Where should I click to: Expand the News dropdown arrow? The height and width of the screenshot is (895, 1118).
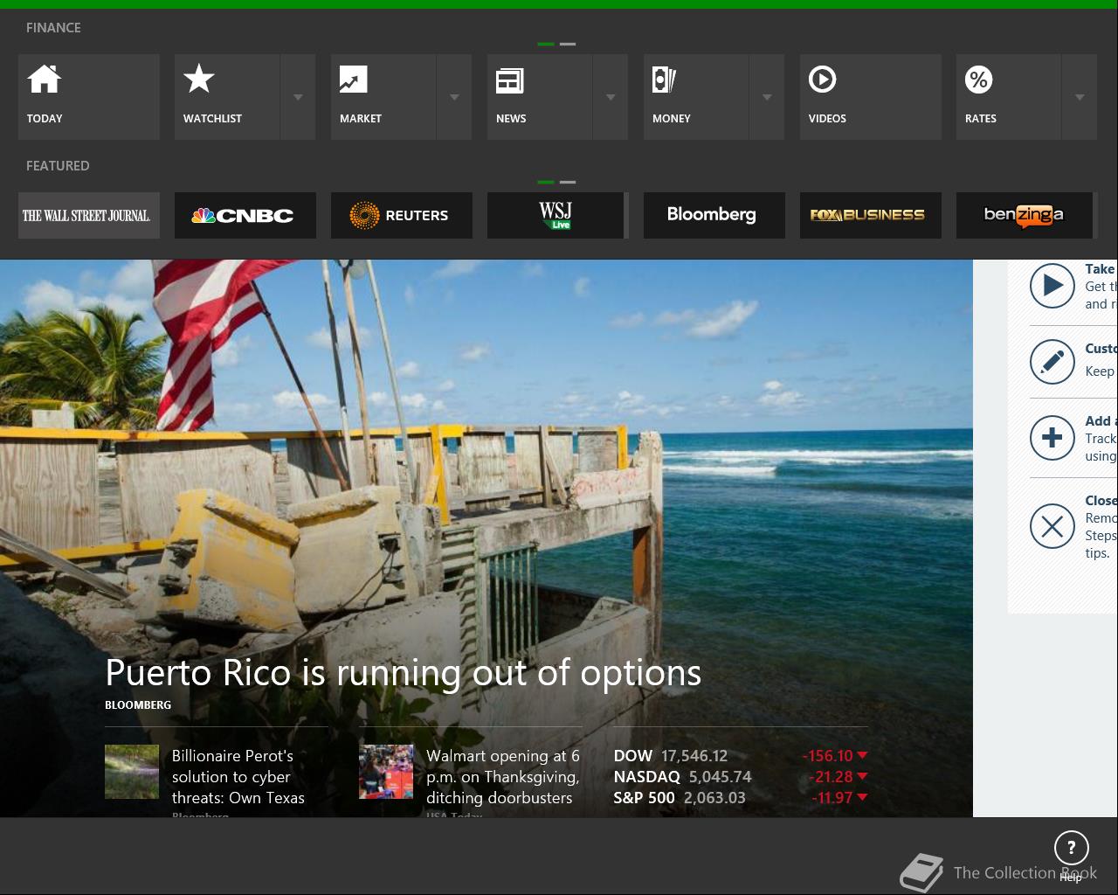pos(611,97)
